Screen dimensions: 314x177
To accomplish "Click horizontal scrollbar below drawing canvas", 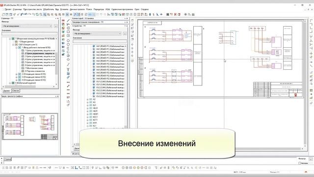I will click(268, 148).
